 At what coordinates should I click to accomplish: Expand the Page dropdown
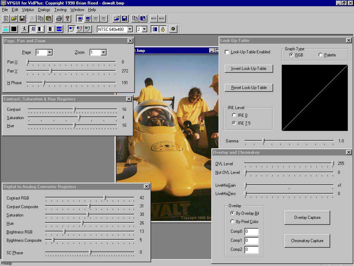49,52
